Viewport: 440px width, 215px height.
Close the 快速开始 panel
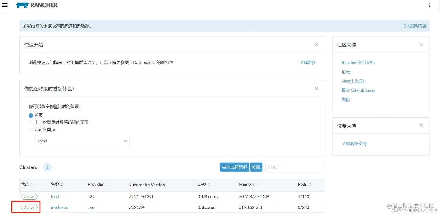coord(317,45)
